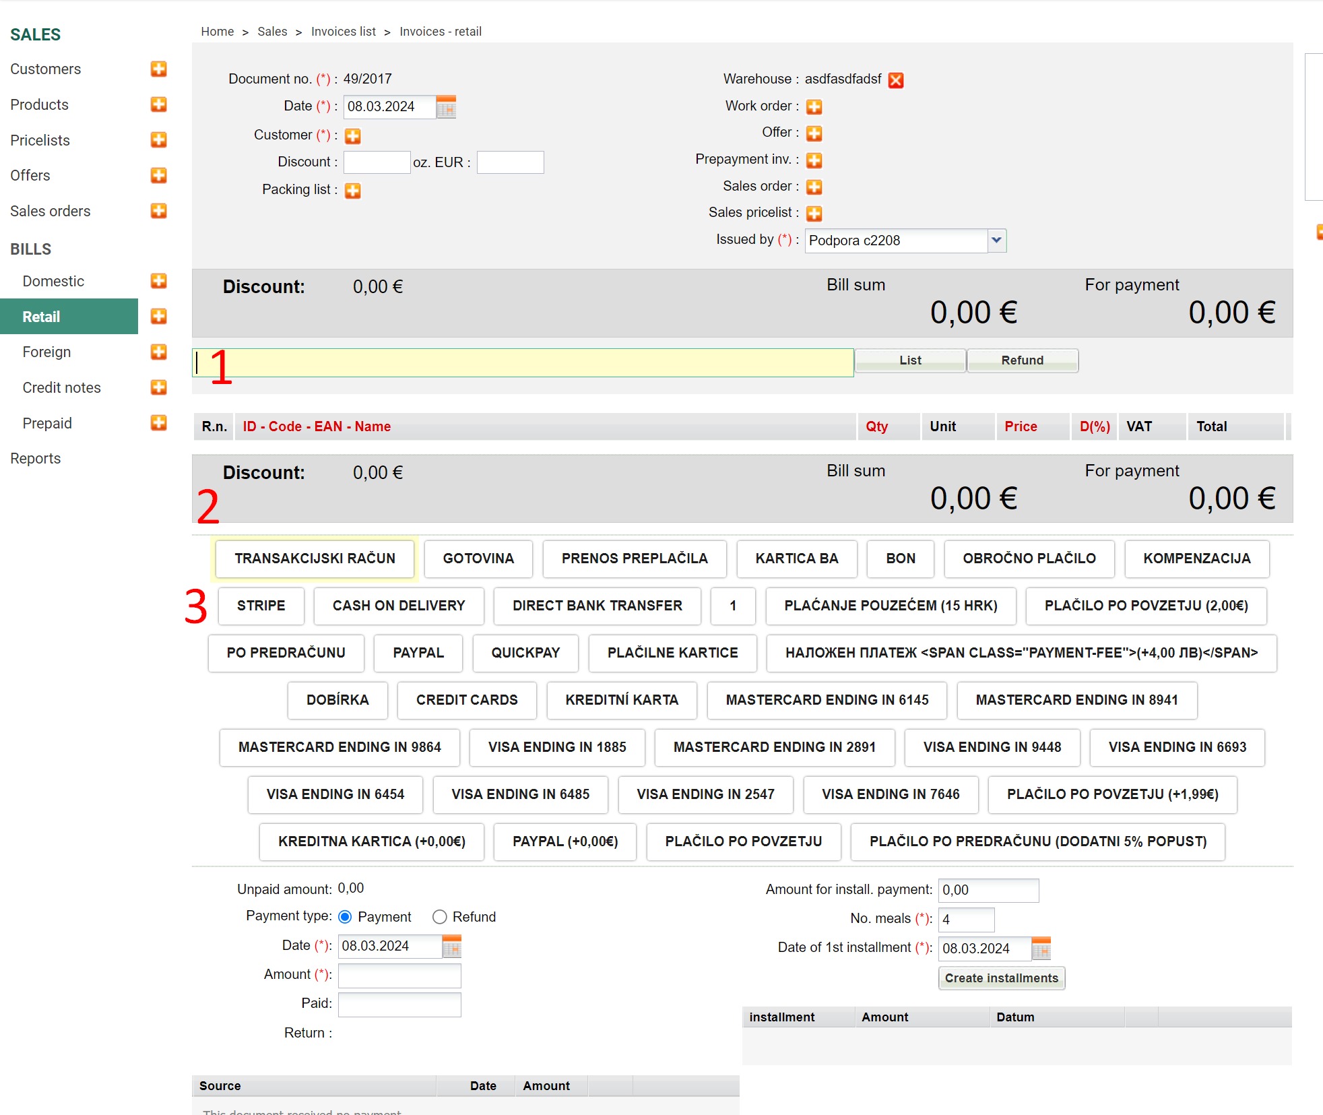Choose GOTOVINA payment method
Image resolution: width=1323 pixels, height=1115 pixels.
478,559
